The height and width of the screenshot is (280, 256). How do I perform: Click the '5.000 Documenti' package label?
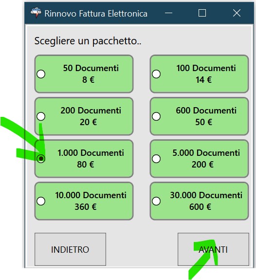click(x=206, y=153)
